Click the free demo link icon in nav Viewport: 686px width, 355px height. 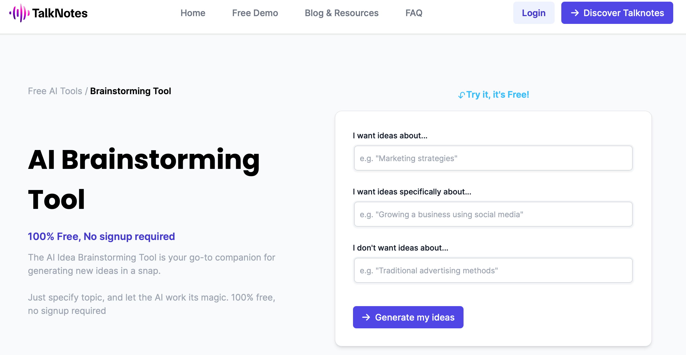click(x=255, y=13)
